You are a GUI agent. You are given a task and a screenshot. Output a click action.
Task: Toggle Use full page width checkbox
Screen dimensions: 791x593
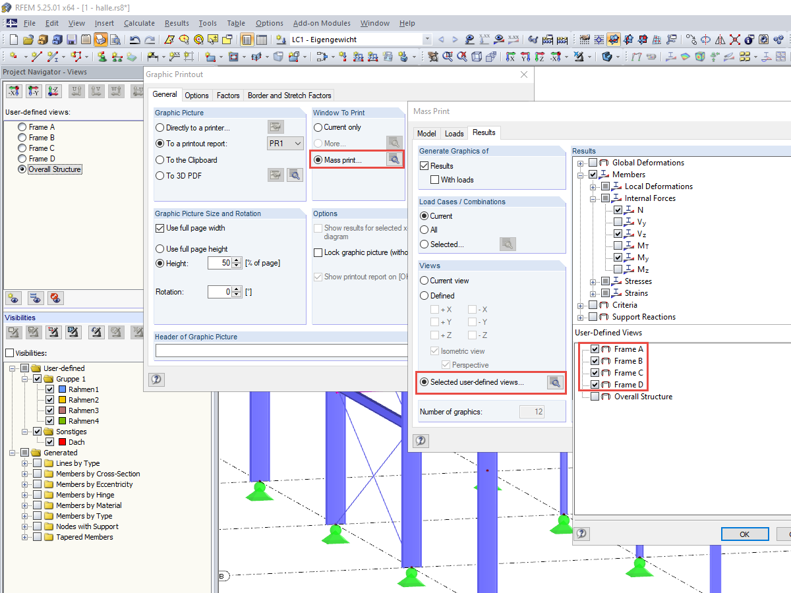[160, 228]
